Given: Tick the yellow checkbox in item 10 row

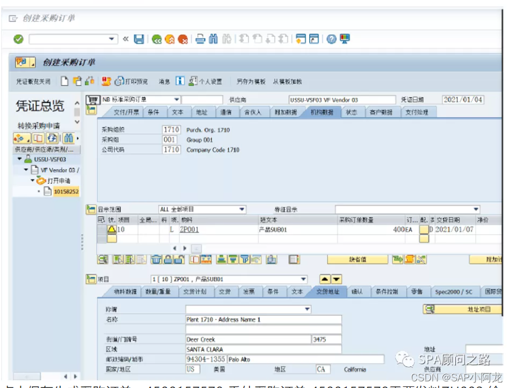Looking at the screenshot, I should 424,230.
